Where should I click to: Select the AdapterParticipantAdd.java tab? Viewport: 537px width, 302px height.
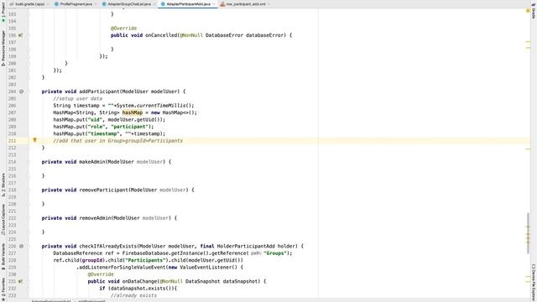[188, 4]
